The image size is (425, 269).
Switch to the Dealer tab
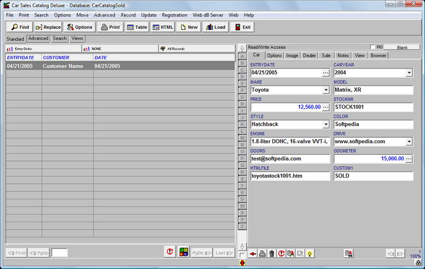tap(309, 55)
